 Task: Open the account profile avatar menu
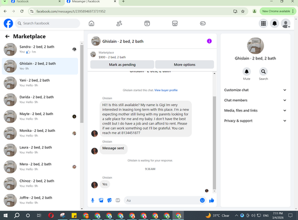(x=285, y=23)
